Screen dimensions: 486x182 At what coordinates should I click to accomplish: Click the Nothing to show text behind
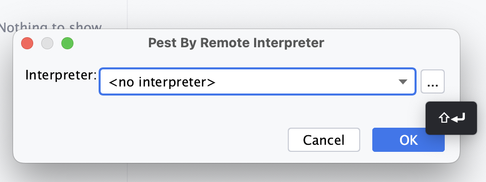pos(51,28)
